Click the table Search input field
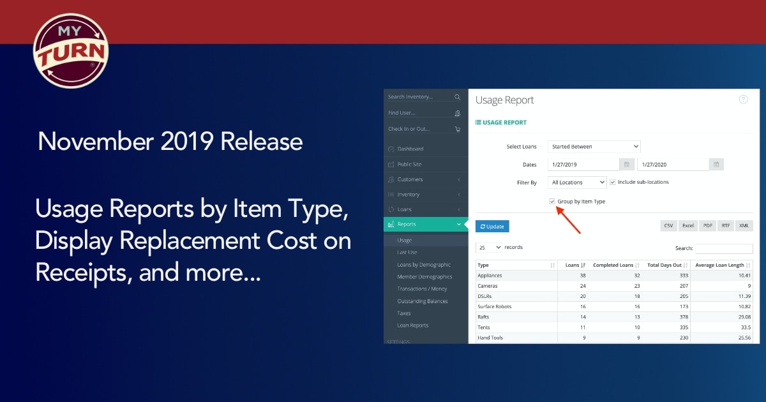The image size is (766, 402). (x=724, y=249)
